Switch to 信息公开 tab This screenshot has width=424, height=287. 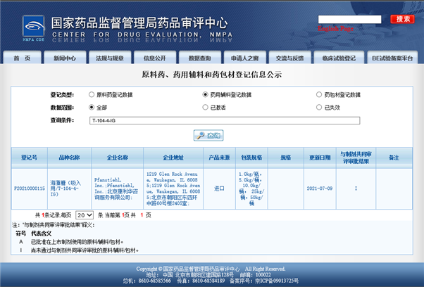click(154, 58)
